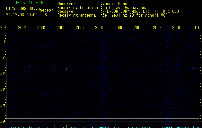Click the 'Receiving Location' header label
The height and width of the screenshot is (128, 202).
78,8
